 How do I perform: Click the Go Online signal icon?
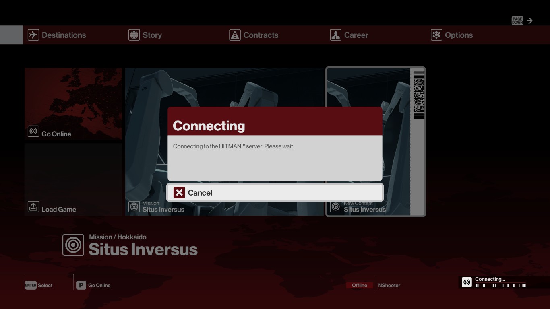click(x=33, y=132)
